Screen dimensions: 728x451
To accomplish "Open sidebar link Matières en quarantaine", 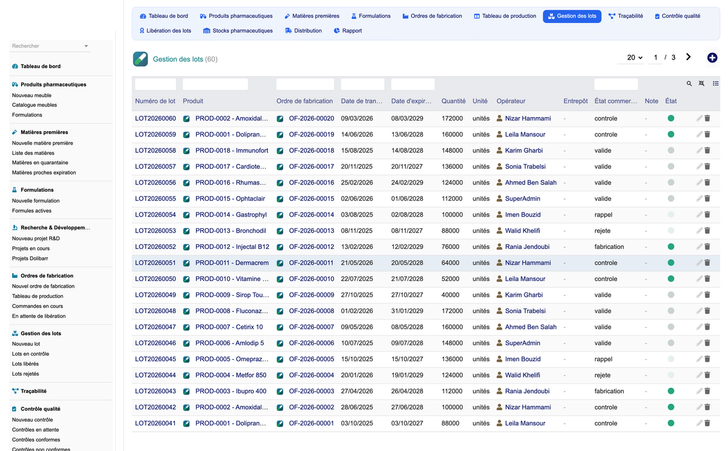I will tap(40, 163).
